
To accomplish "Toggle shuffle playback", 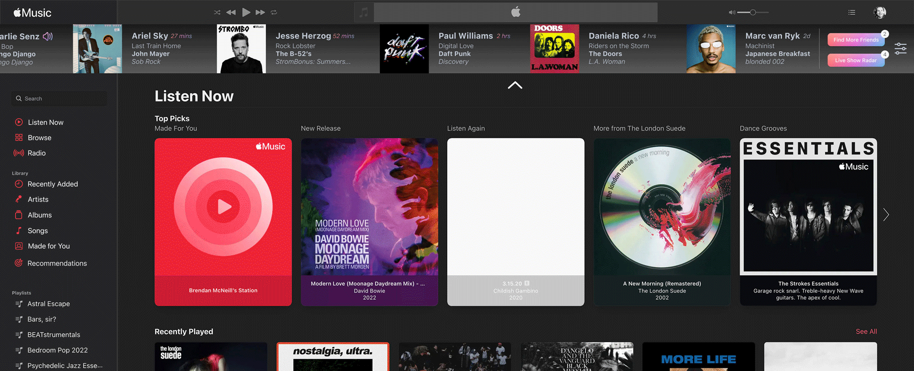I will [217, 12].
